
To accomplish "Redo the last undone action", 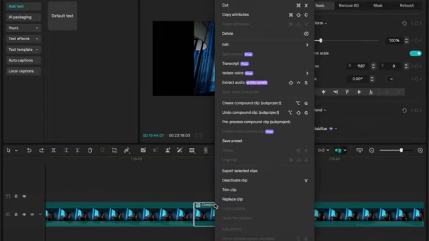I will click(x=42, y=150).
